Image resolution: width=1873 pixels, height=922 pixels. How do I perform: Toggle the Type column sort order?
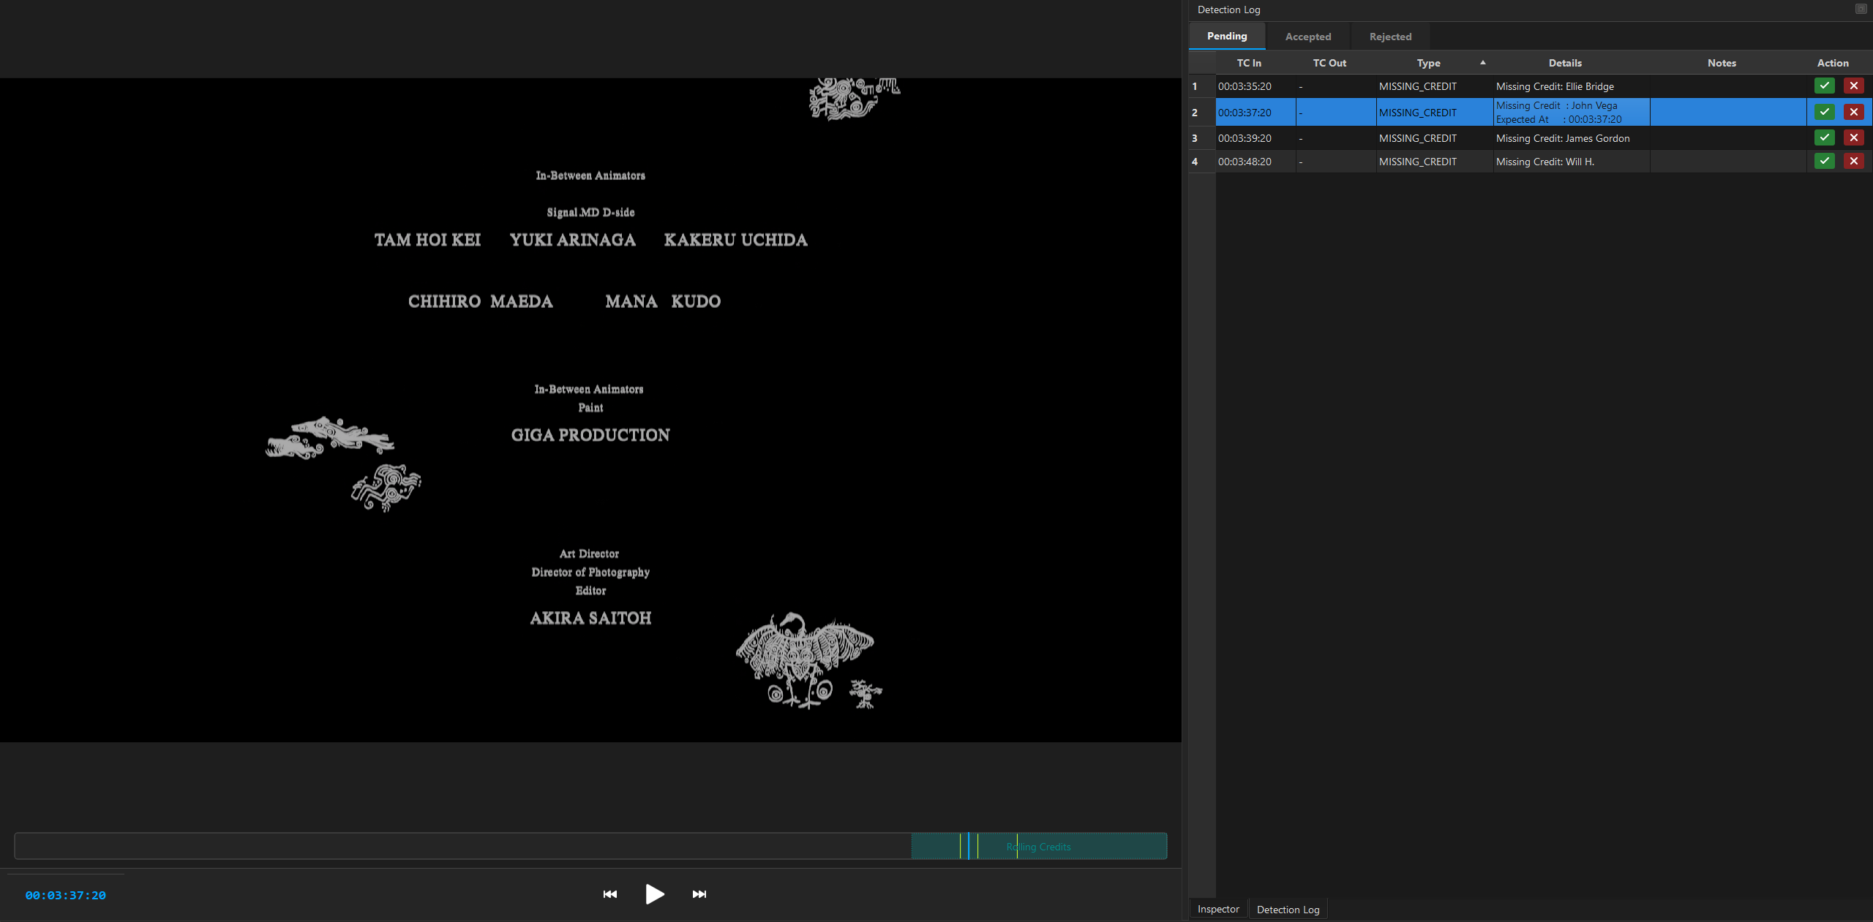point(1427,63)
